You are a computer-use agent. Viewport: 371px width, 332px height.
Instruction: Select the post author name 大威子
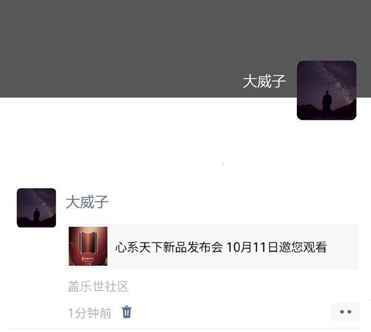tap(87, 202)
